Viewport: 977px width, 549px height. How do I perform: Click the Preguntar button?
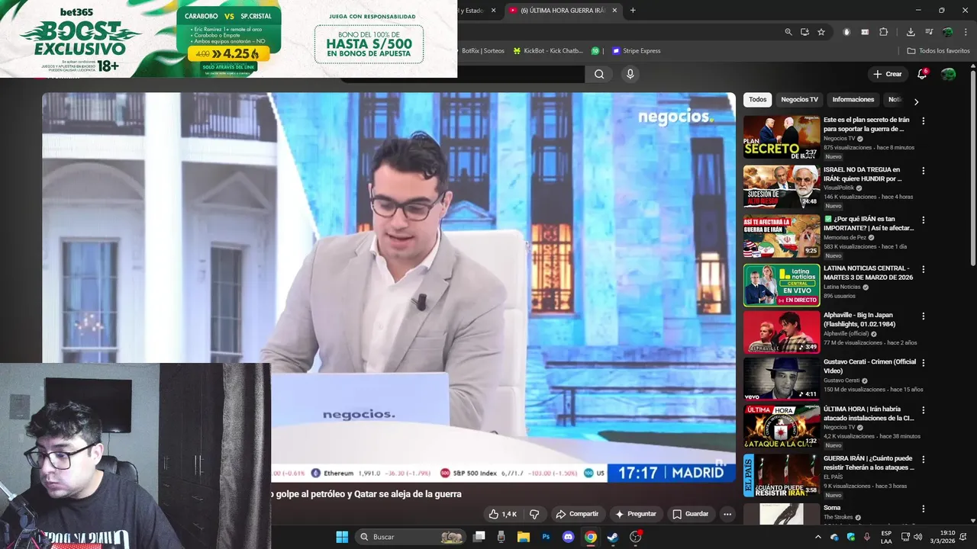point(635,514)
